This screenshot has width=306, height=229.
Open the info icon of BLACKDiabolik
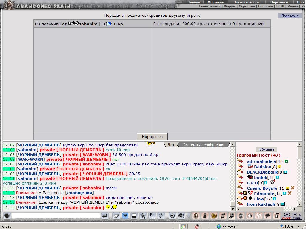tap(286, 172)
